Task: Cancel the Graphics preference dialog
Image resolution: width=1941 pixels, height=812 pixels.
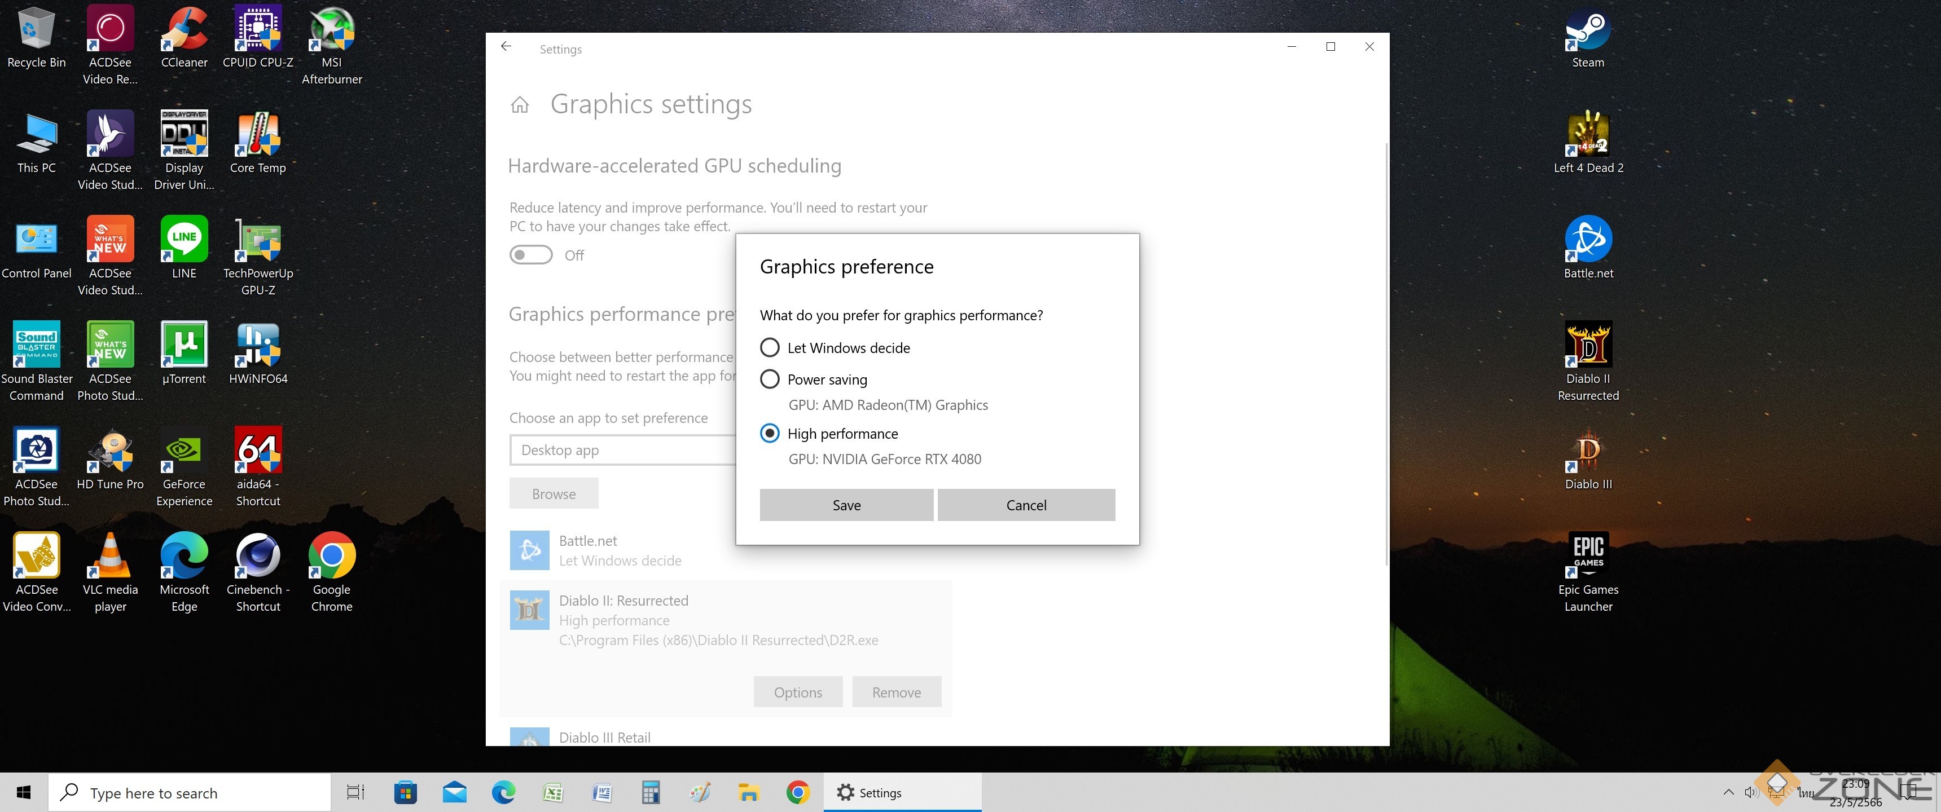Action: [1026, 505]
